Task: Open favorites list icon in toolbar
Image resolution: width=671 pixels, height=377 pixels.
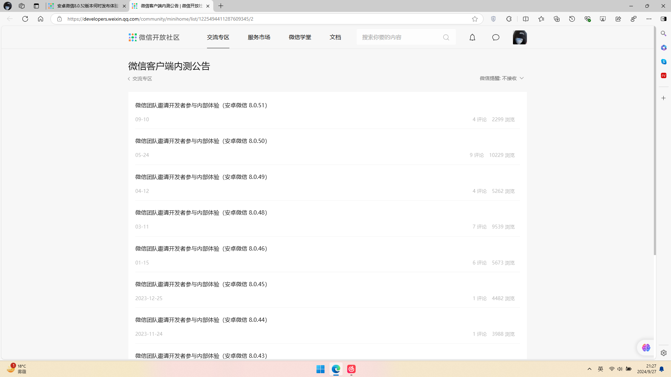Action: point(541,19)
